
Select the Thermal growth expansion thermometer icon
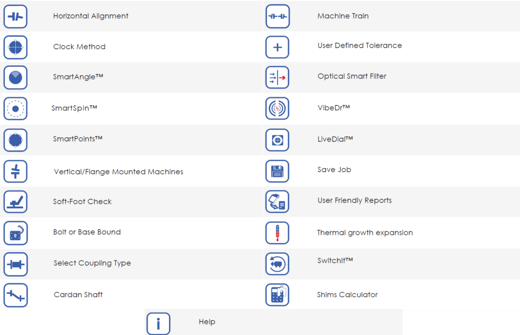coord(277,233)
